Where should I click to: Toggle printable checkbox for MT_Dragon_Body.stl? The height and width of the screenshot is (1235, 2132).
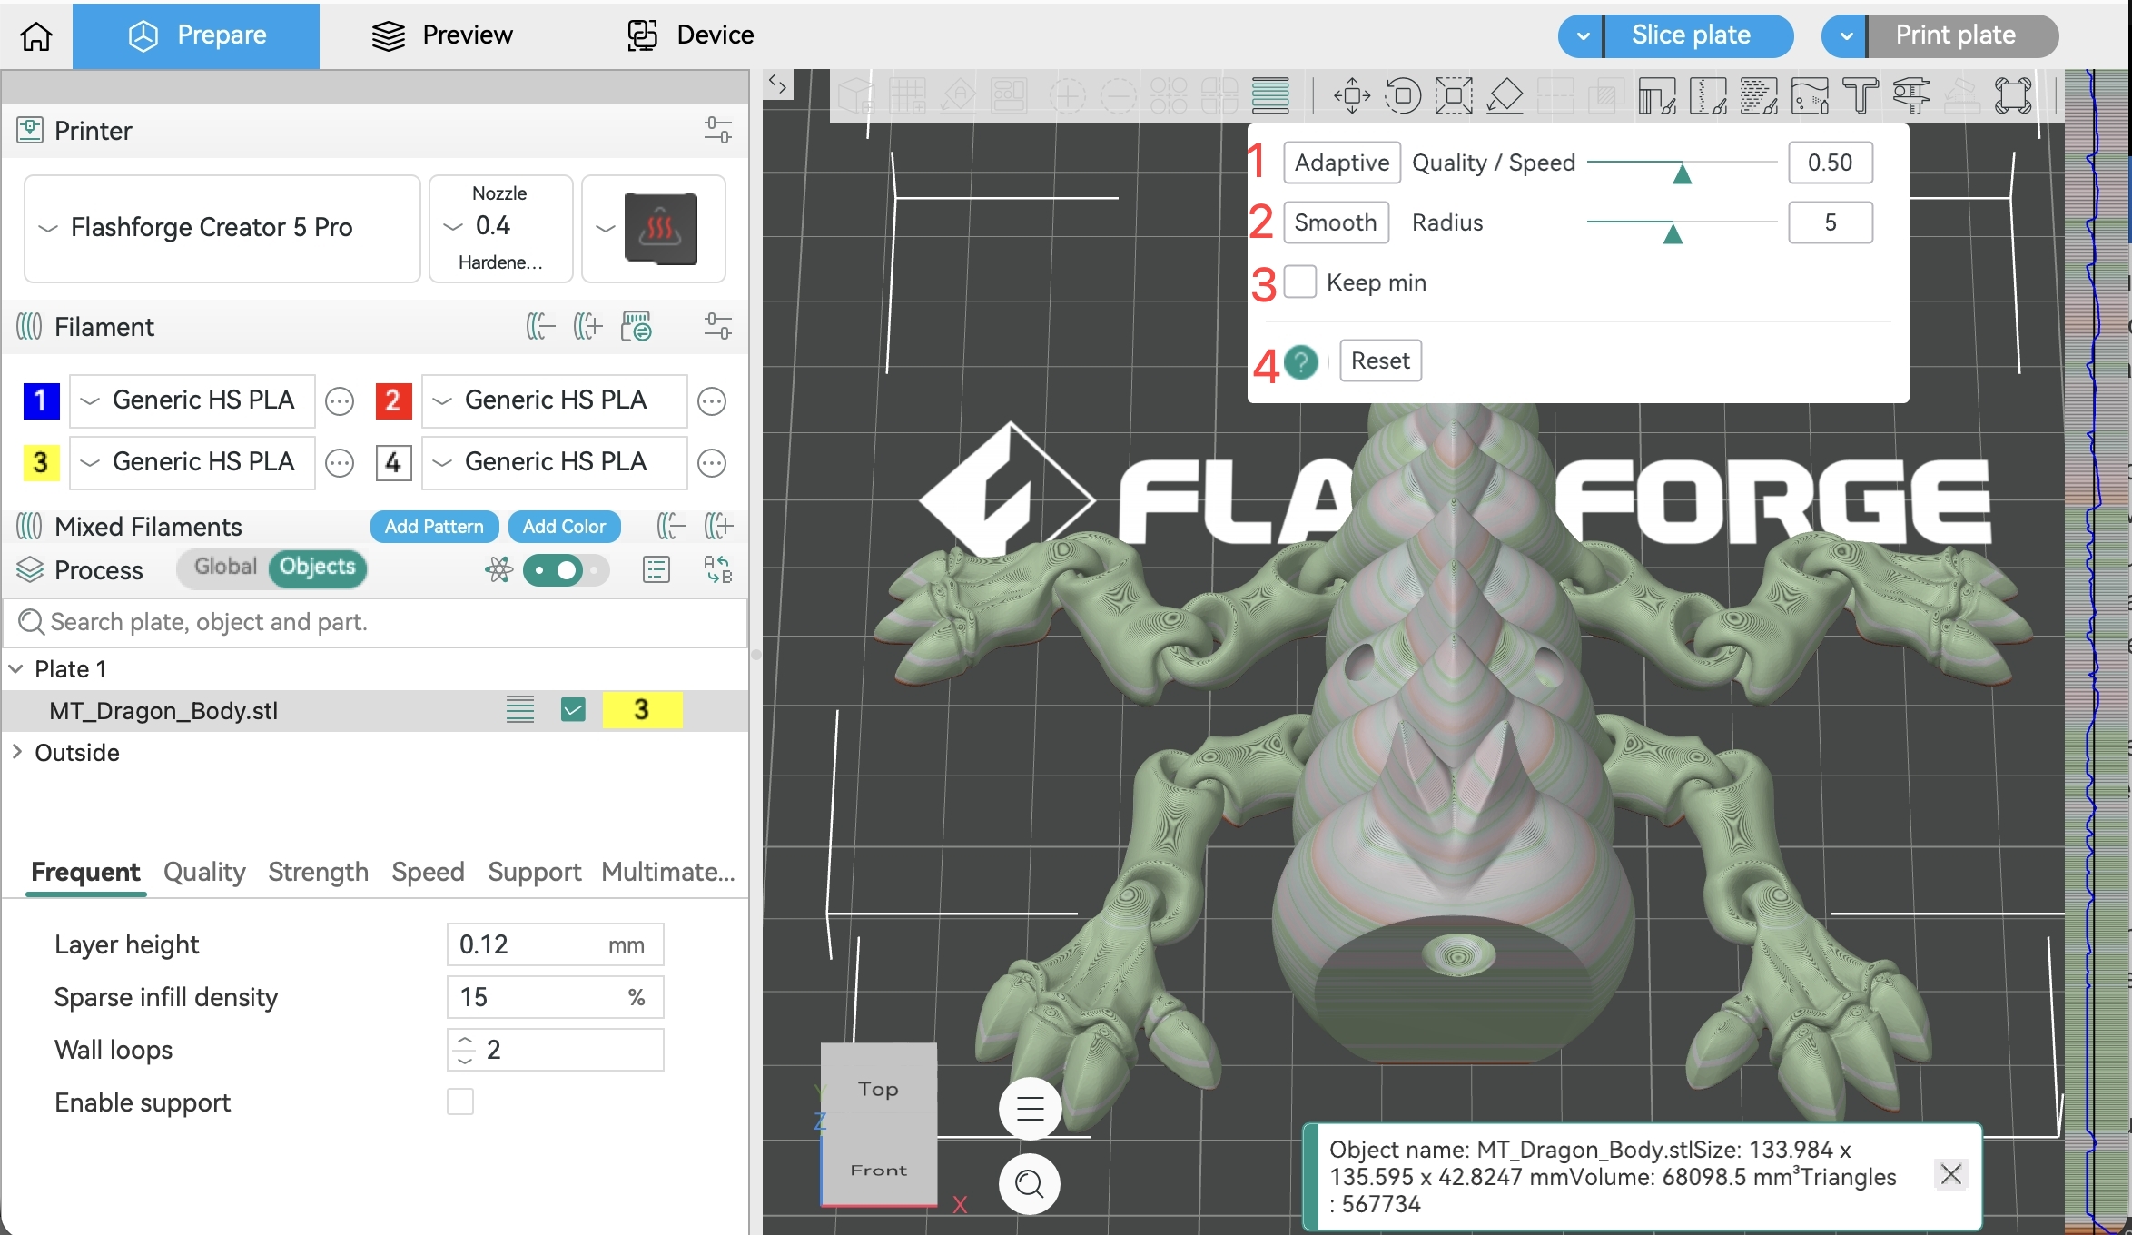pyautogui.click(x=573, y=709)
